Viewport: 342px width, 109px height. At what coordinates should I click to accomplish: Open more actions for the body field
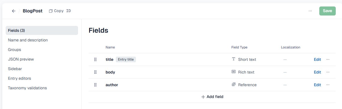328,72
